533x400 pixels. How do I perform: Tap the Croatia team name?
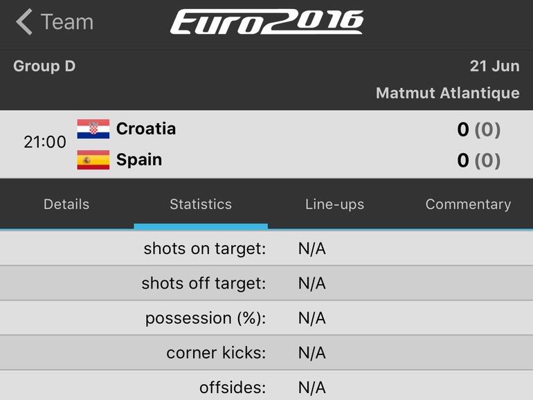[146, 129]
